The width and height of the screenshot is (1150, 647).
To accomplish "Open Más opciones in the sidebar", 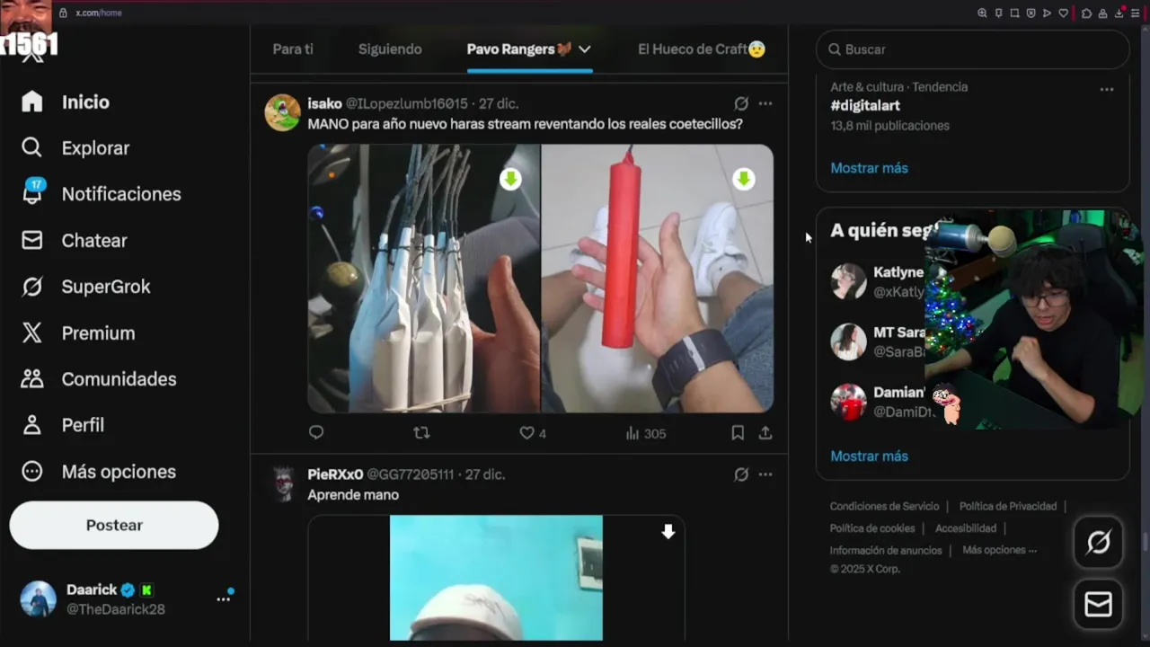I will pyautogui.click(x=99, y=472).
